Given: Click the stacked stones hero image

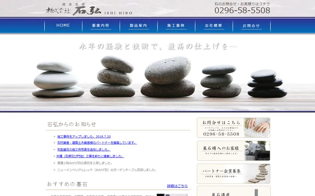Looking at the screenshot, I should coord(157,73).
